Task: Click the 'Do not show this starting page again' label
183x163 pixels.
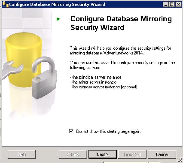Action: (109, 131)
